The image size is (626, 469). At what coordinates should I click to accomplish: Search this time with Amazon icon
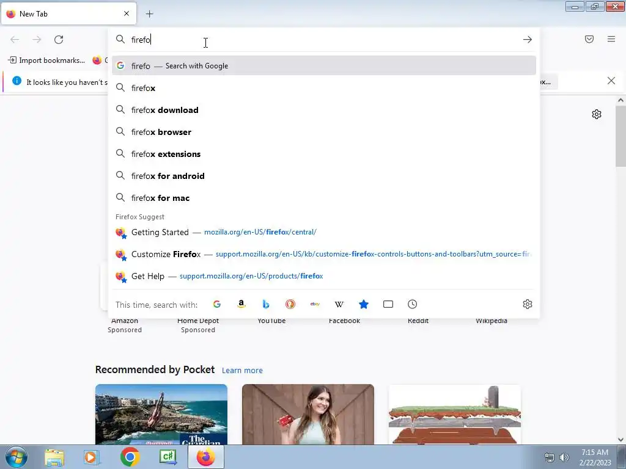241,304
